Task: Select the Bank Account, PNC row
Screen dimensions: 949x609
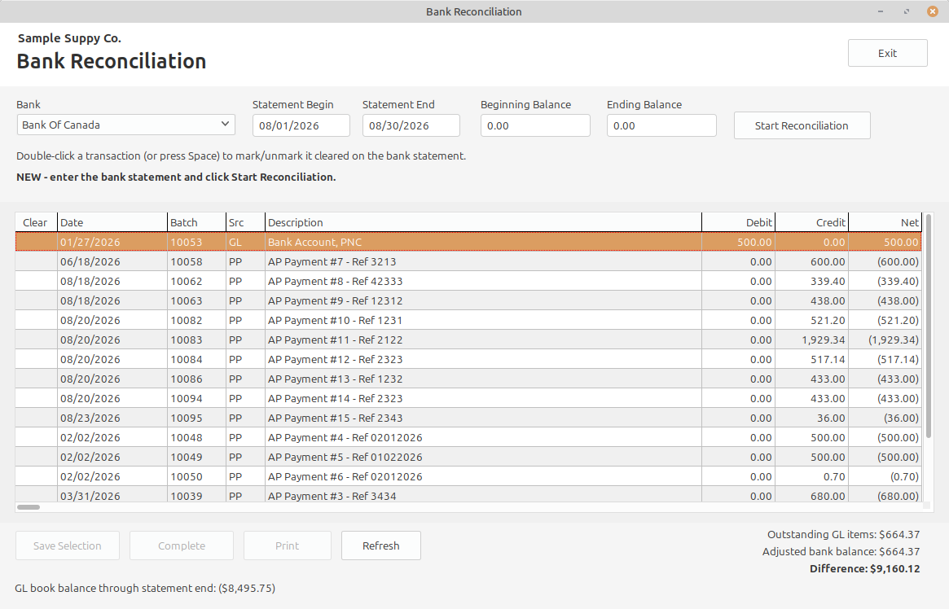Action: pyautogui.click(x=468, y=242)
